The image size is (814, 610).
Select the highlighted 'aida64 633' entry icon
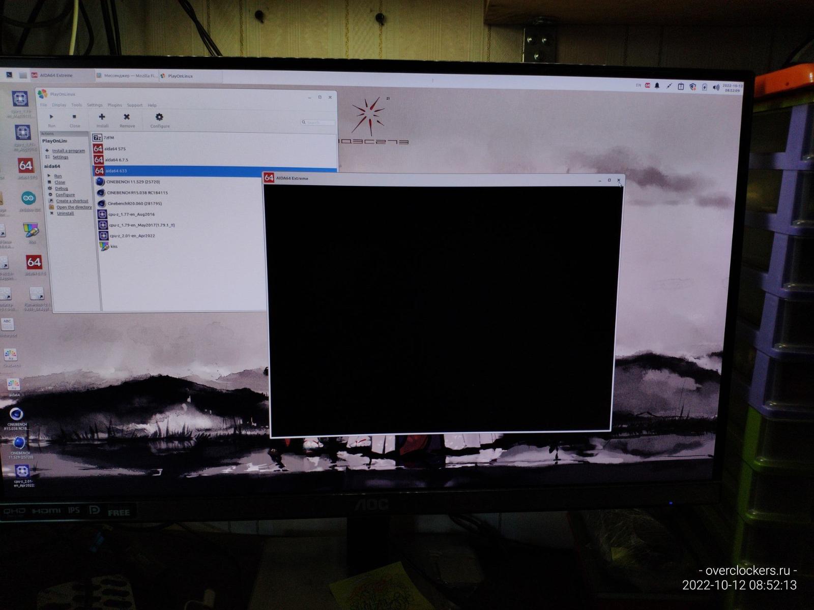coord(99,171)
